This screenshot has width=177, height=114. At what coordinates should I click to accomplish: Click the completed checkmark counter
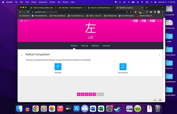[x=159, y=21]
